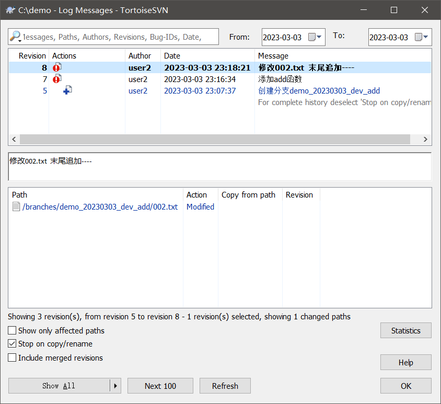Viewport: 441px width, 404px height.
Task: Click the 'For complete history deselect' hint
Action: pos(344,102)
